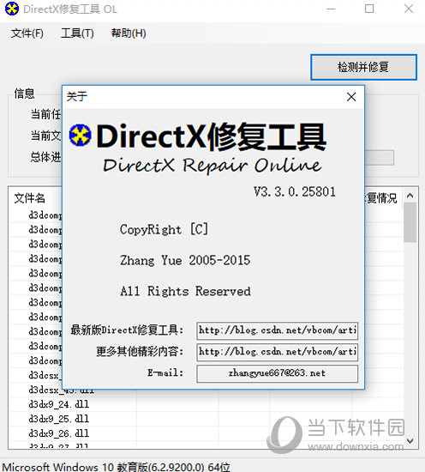The height and width of the screenshot is (472, 425).
Task: Click the vertical scrollbar thumb
Action: (x=410, y=222)
